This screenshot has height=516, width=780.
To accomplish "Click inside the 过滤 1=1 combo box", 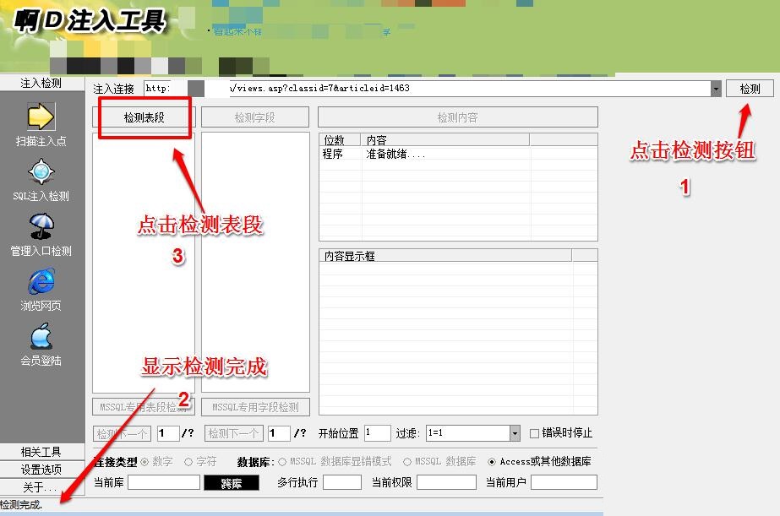I will [467, 433].
